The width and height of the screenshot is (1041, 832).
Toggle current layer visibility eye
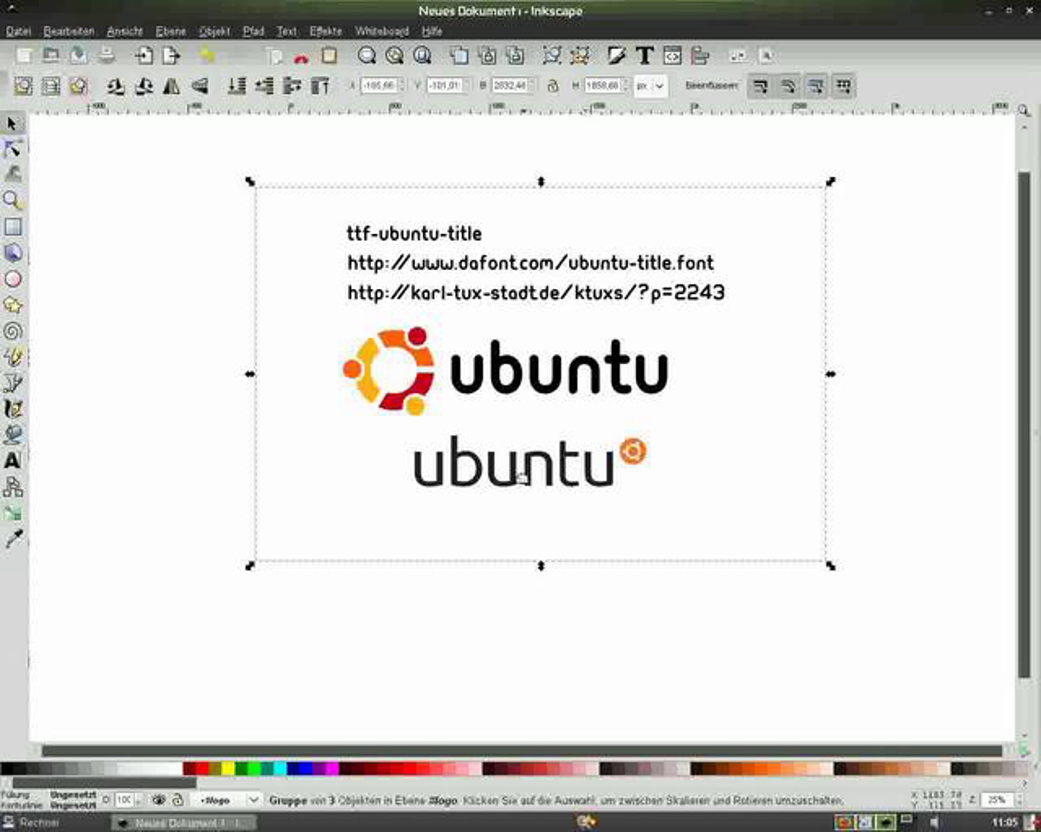tap(158, 800)
